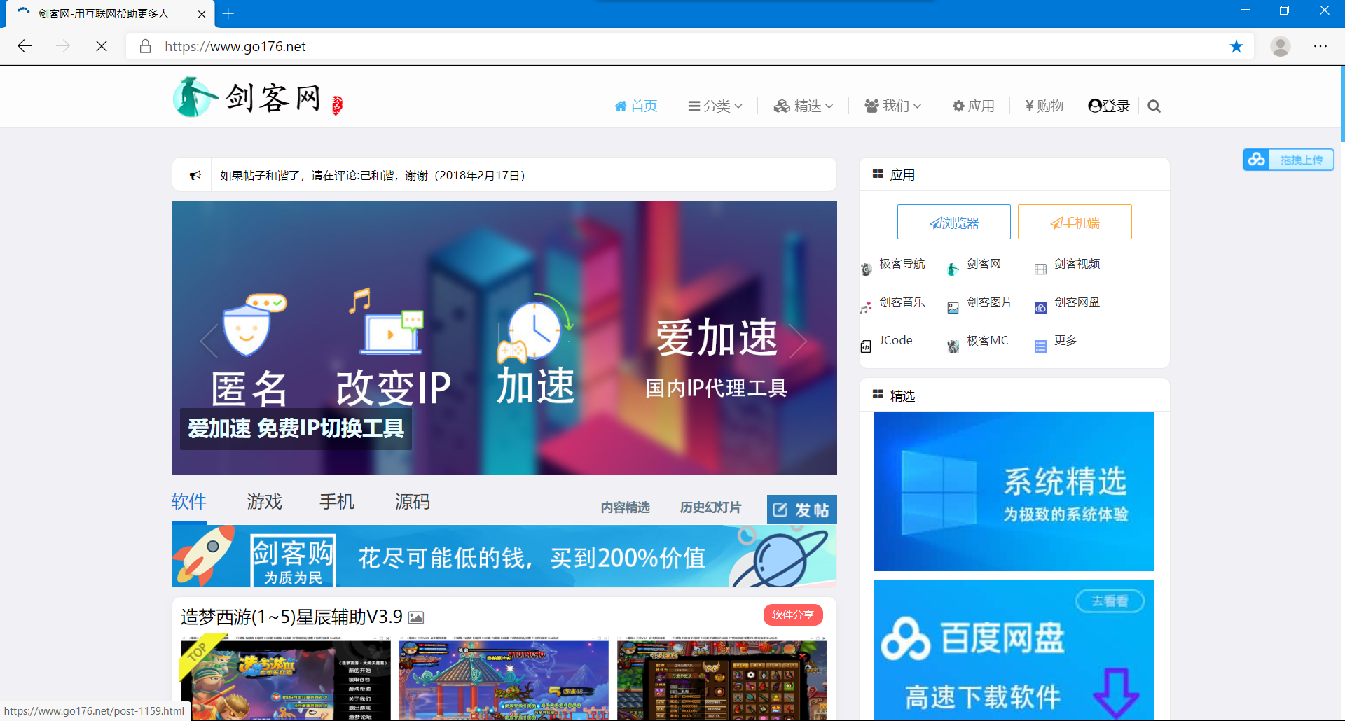Screen dimensions: 1345x721
Task: Expand the 分类 dropdown menu
Action: pos(715,106)
